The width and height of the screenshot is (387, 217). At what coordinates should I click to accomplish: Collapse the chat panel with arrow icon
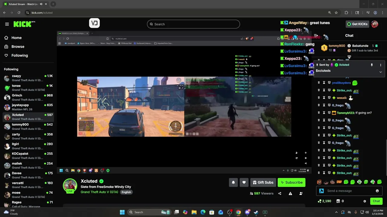[x=316, y=36]
